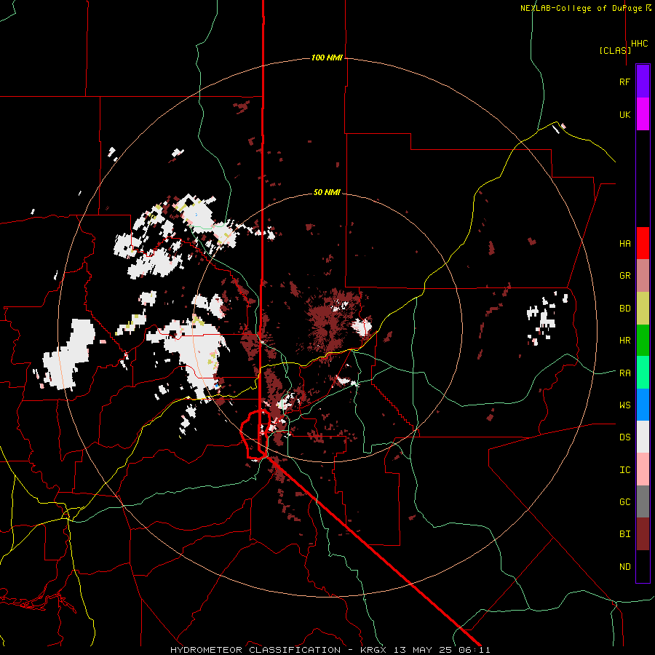The height and width of the screenshot is (655, 655).
Task: Click the ND black legend swatch
Action: [643, 566]
